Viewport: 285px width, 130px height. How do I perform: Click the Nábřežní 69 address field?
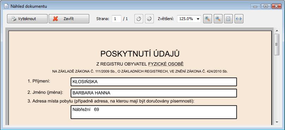[x=154, y=112]
